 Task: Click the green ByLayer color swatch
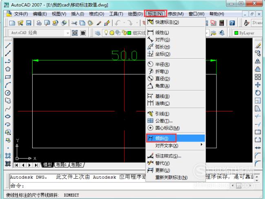(236, 33)
